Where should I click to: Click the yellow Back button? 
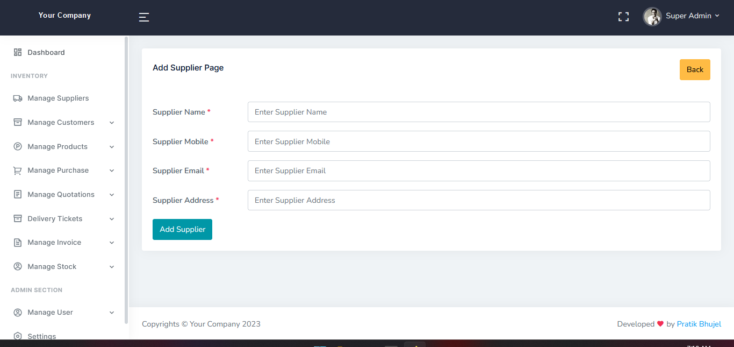[x=695, y=69]
